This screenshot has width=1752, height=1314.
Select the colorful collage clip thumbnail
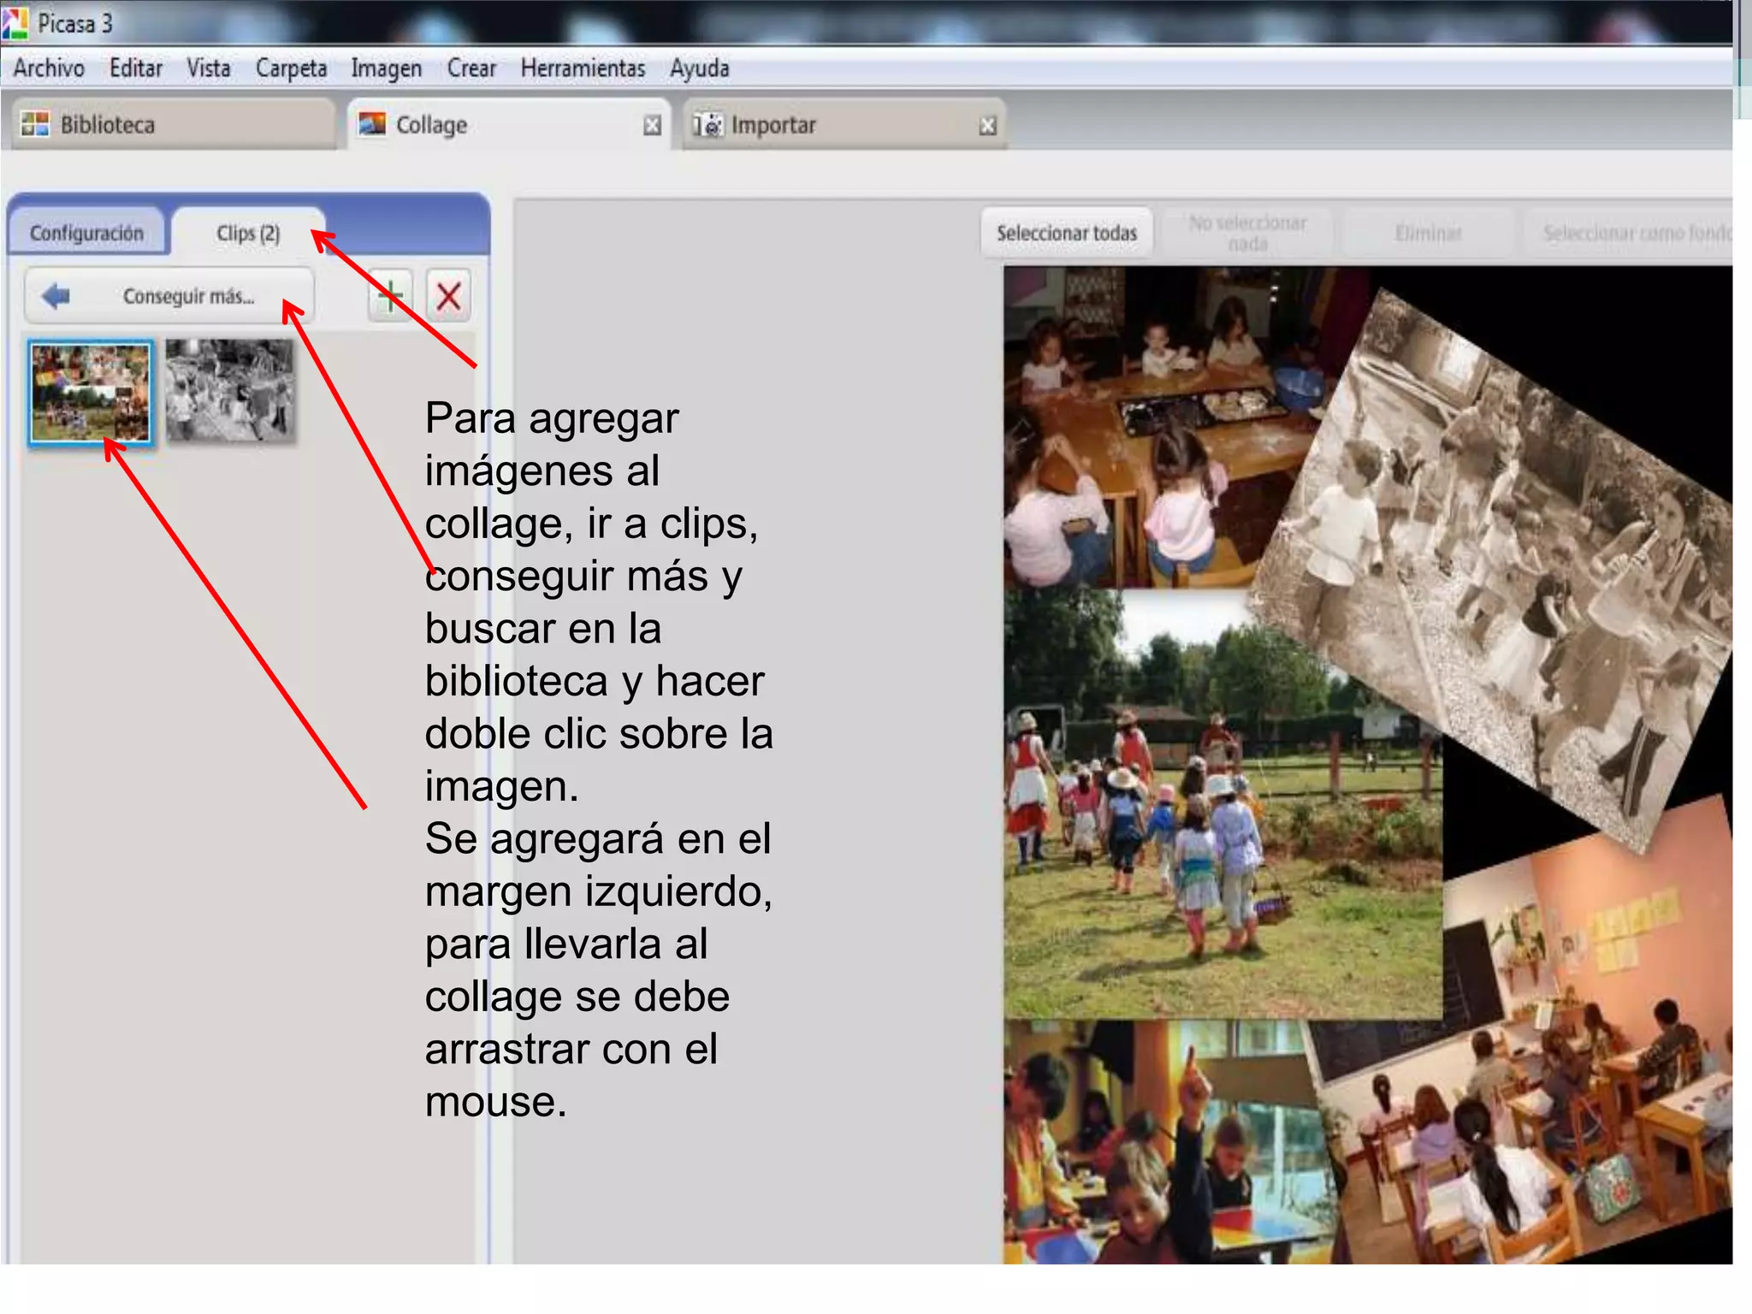pos(91,392)
